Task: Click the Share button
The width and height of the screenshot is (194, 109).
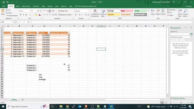Action: click(189, 6)
